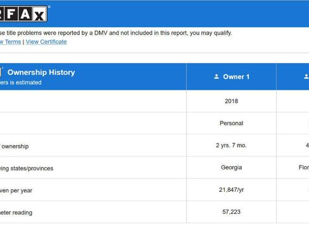Click the Florida cell in second owner column

pyautogui.click(x=304, y=167)
